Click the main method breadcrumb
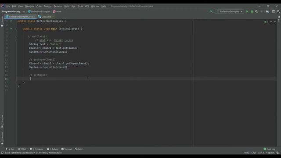 57,12
